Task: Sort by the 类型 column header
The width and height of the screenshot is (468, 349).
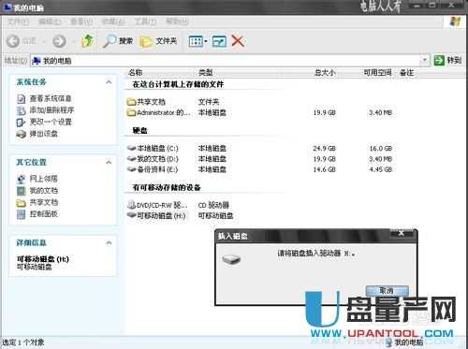Action: click(x=206, y=73)
